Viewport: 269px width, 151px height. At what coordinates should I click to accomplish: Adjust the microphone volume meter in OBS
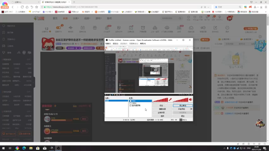pyautogui.click(x=160, y=100)
